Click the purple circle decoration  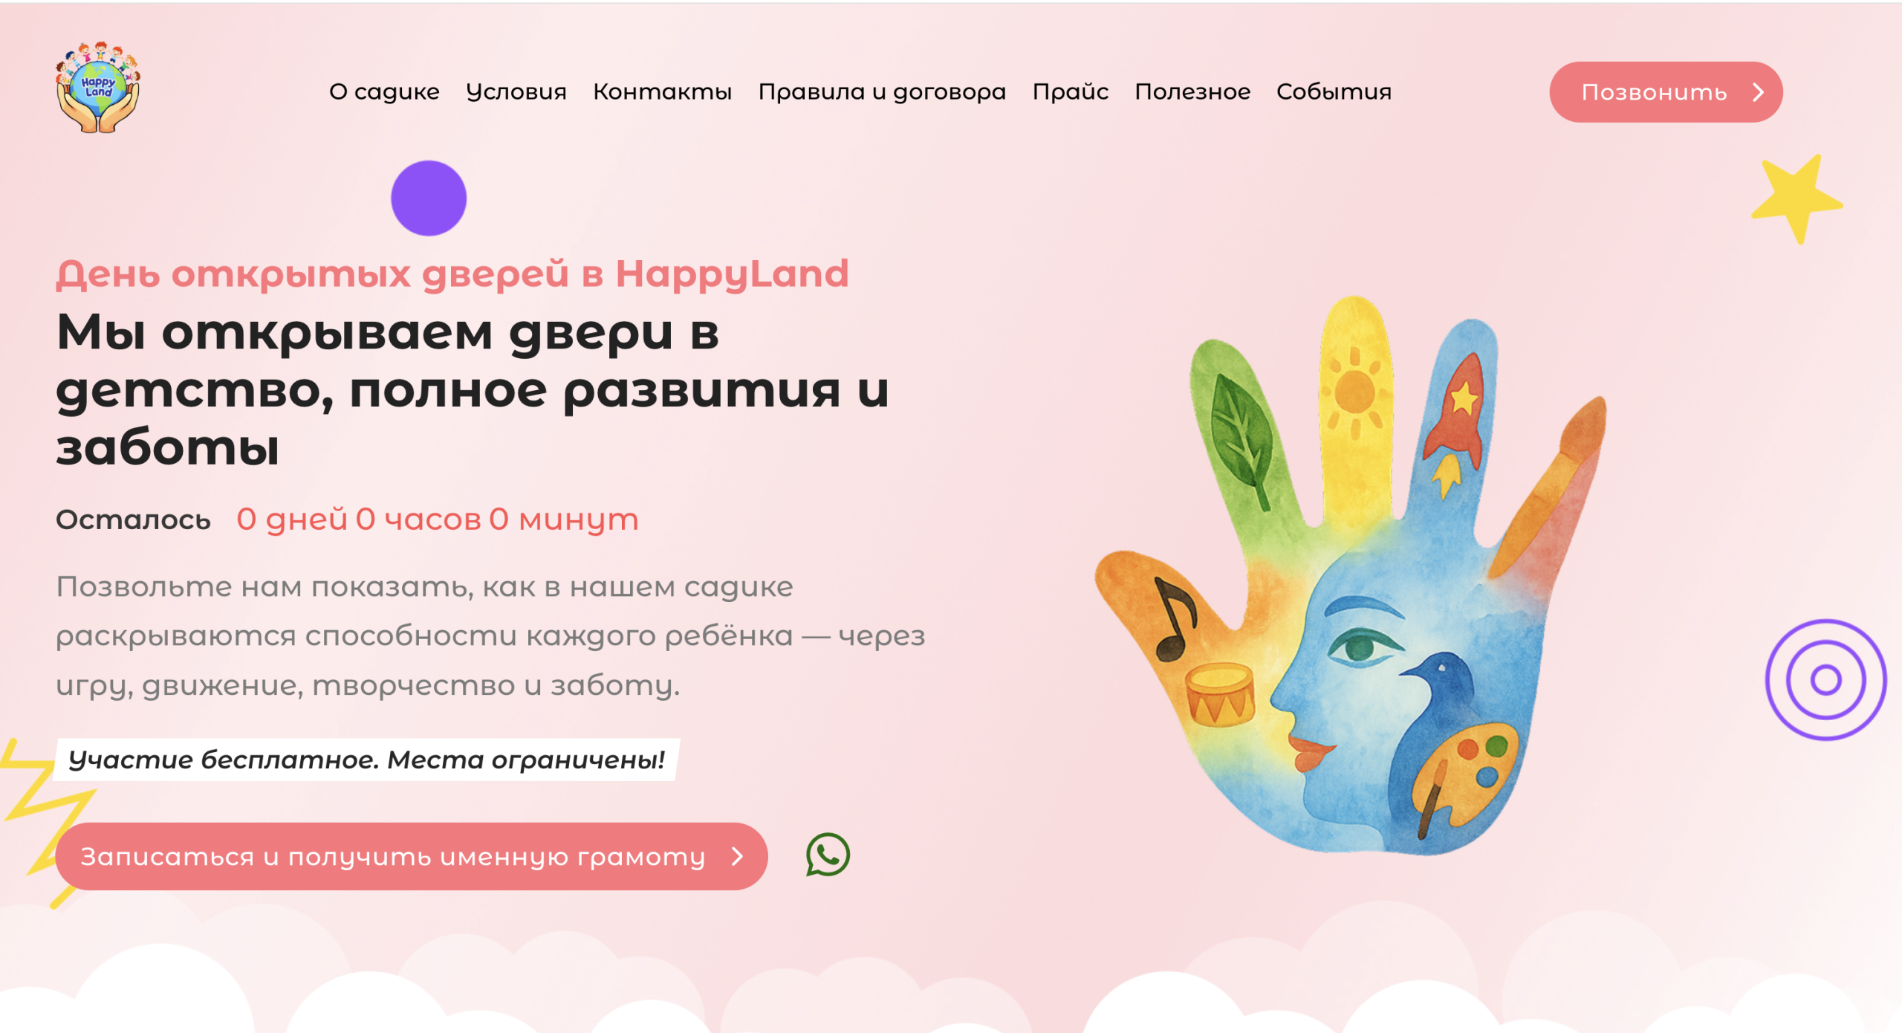pyautogui.click(x=429, y=198)
